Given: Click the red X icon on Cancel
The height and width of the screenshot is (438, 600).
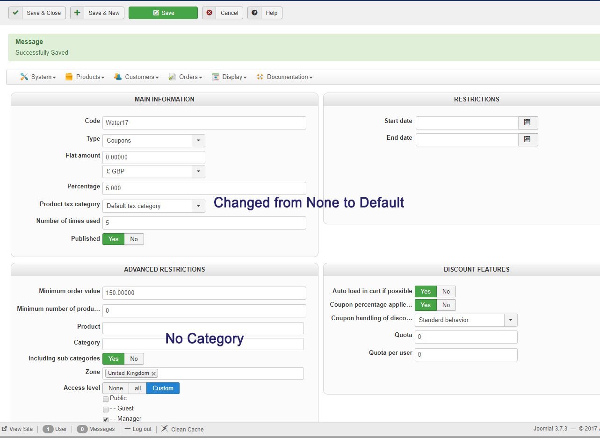Looking at the screenshot, I should tap(210, 13).
